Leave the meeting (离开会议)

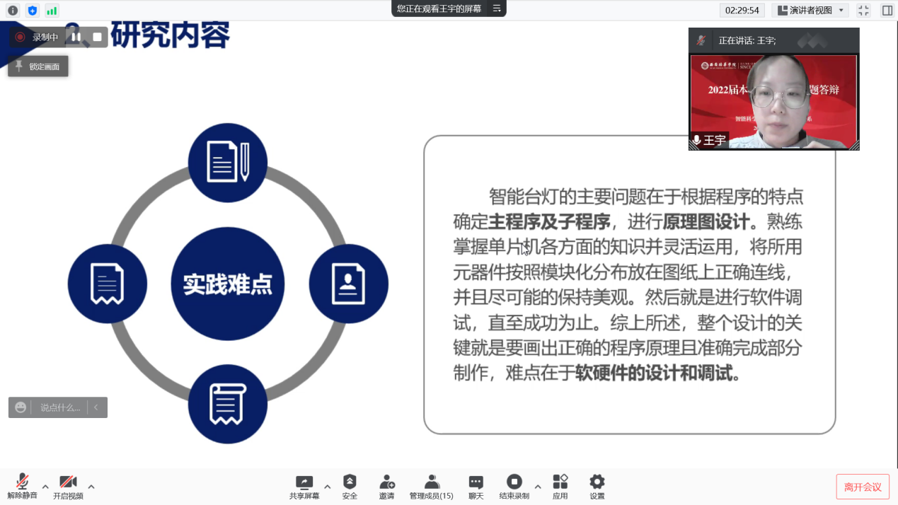863,487
